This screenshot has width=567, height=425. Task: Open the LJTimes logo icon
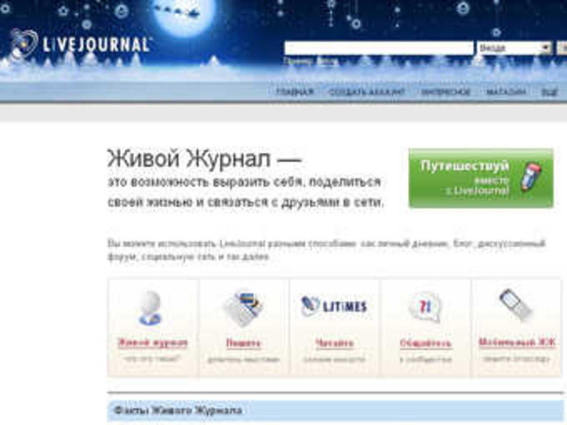334,306
